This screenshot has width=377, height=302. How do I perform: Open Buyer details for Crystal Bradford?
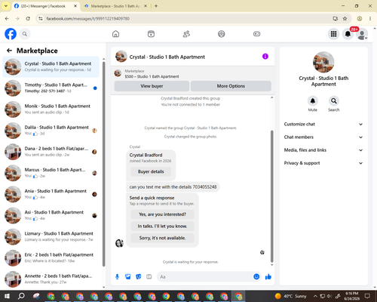(x=151, y=171)
